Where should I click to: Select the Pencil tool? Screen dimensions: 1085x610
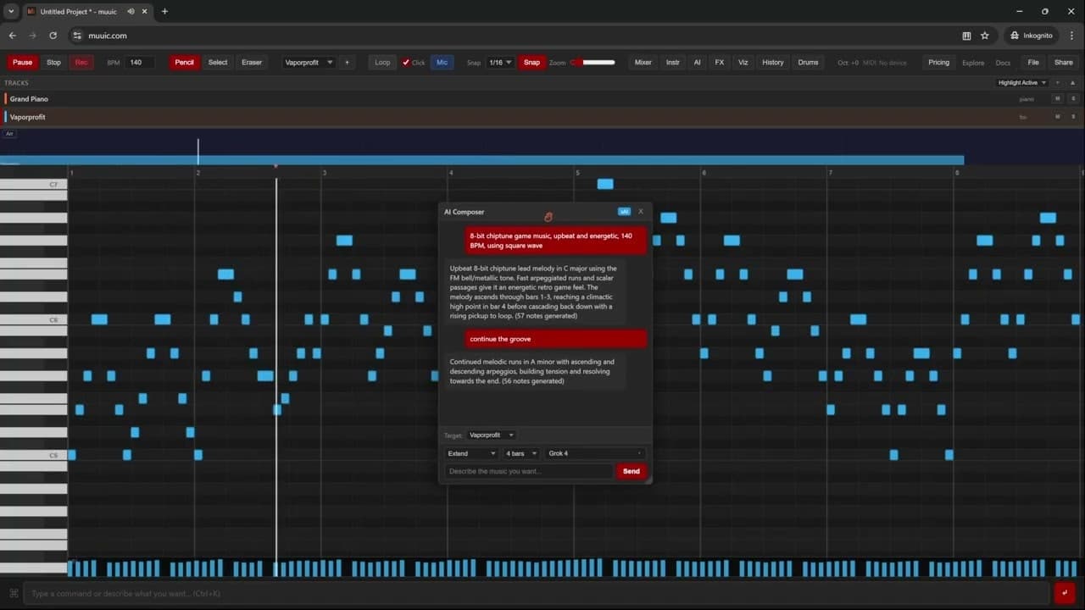click(x=184, y=62)
